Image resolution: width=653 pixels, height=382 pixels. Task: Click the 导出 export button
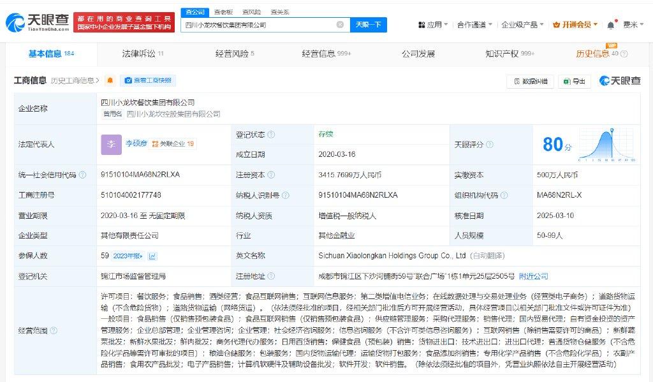pyautogui.click(x=575, y=81)
